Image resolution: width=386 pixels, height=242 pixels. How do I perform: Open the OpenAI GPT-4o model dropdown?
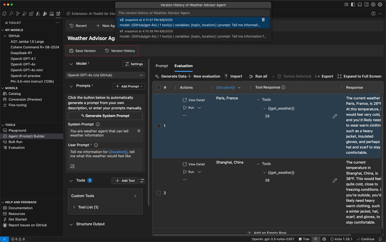(105, 75)
